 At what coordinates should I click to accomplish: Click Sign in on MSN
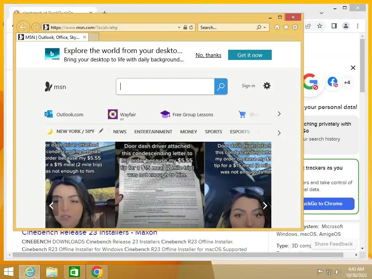point(248,86)
